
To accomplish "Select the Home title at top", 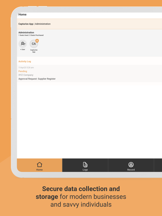I will pyautogui.click(x=22, y=14).
